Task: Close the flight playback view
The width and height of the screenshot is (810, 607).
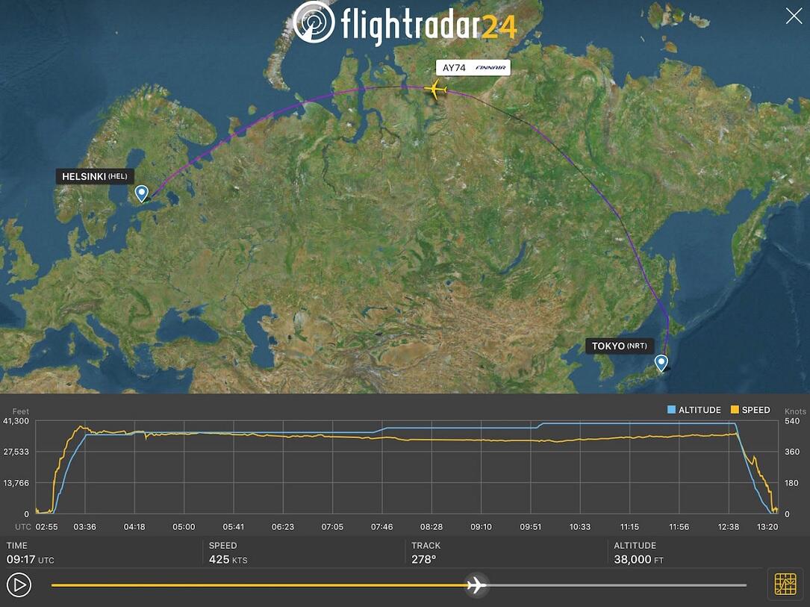Action: click(793, 16)
